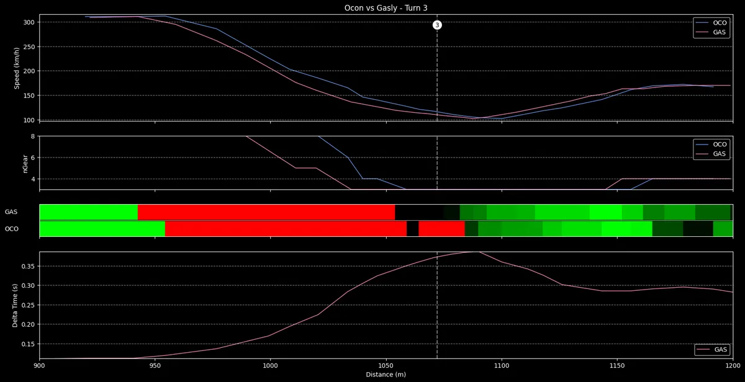Click the "Distance (m)" axis label
The width and height of the screenshot is (745, 382).
(386, 375)
